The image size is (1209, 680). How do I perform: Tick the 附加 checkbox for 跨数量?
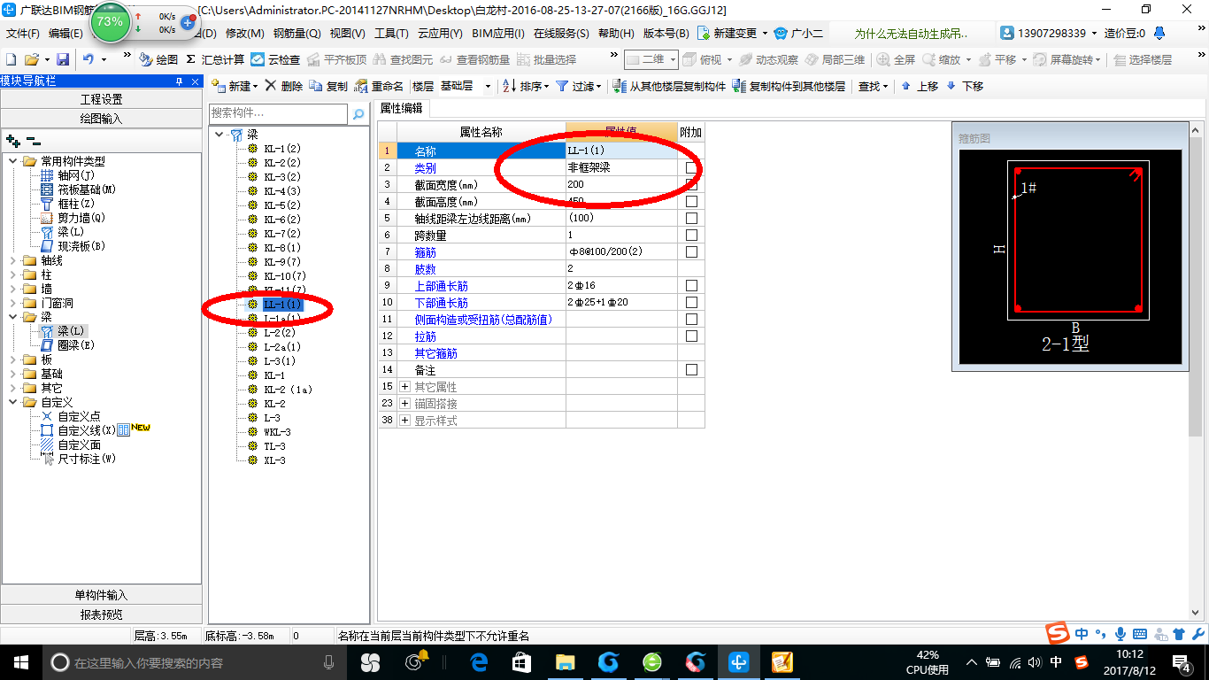[691, 235]
